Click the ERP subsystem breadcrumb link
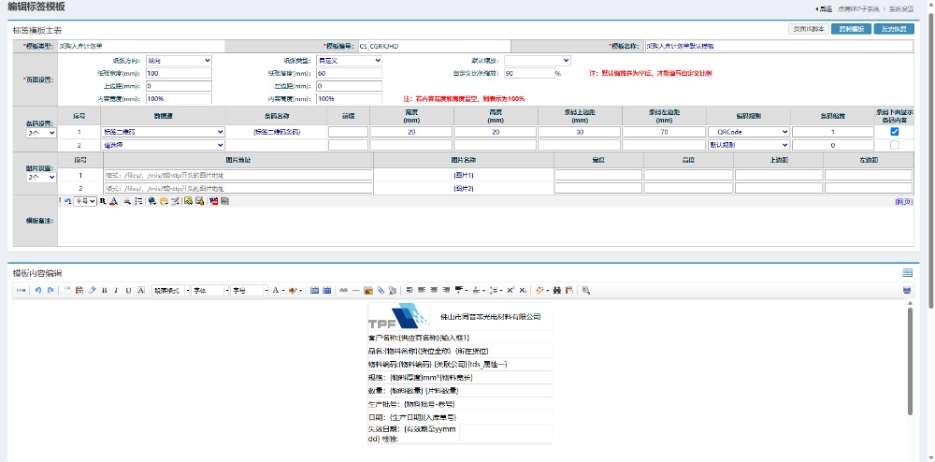Screen dimensions: 935x462 pos(856,9)
